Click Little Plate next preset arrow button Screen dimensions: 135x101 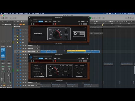pos(33,24)
